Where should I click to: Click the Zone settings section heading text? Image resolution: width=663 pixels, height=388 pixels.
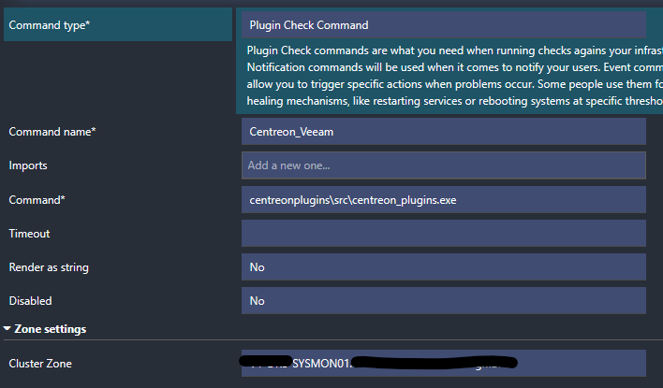tap(51, 329)
